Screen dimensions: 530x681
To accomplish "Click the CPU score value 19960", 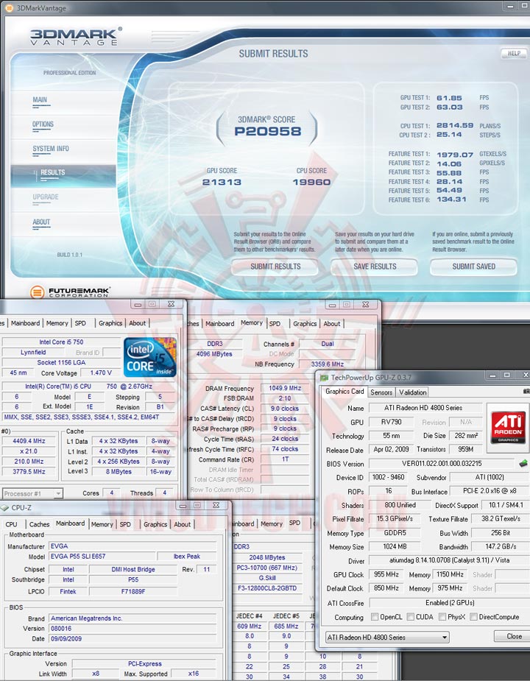I will (311, 182).
